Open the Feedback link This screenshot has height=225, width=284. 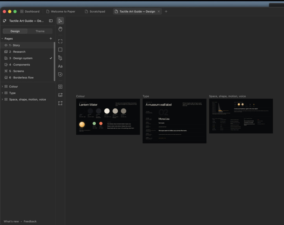[30, 221]
